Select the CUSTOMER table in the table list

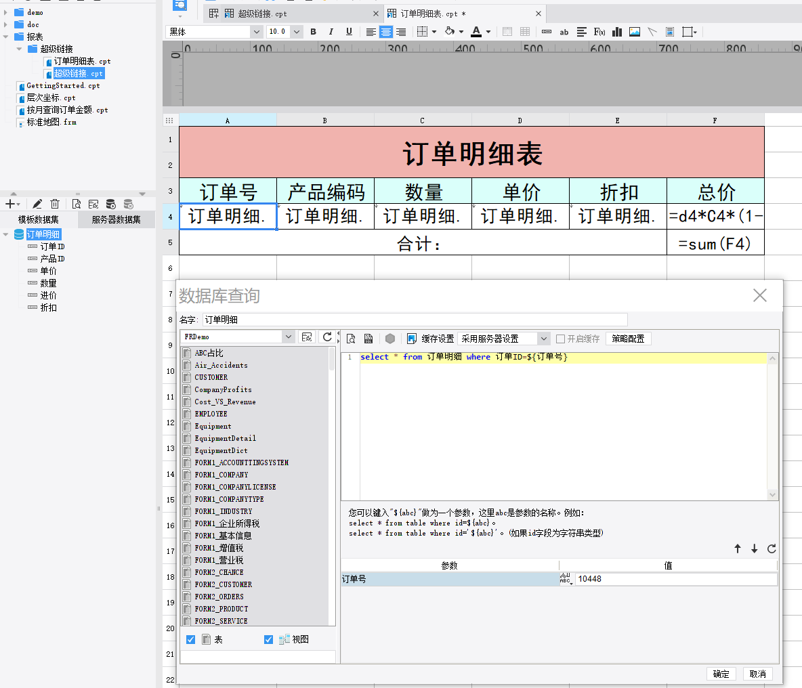point(211,377)
